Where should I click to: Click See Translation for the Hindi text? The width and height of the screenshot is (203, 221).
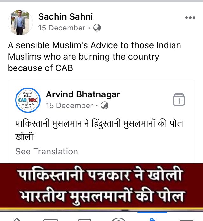47,151
